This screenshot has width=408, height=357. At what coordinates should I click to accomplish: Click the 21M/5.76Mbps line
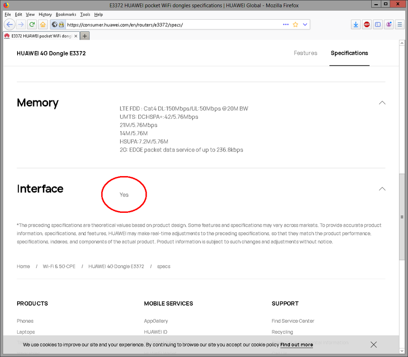[138, 125]
